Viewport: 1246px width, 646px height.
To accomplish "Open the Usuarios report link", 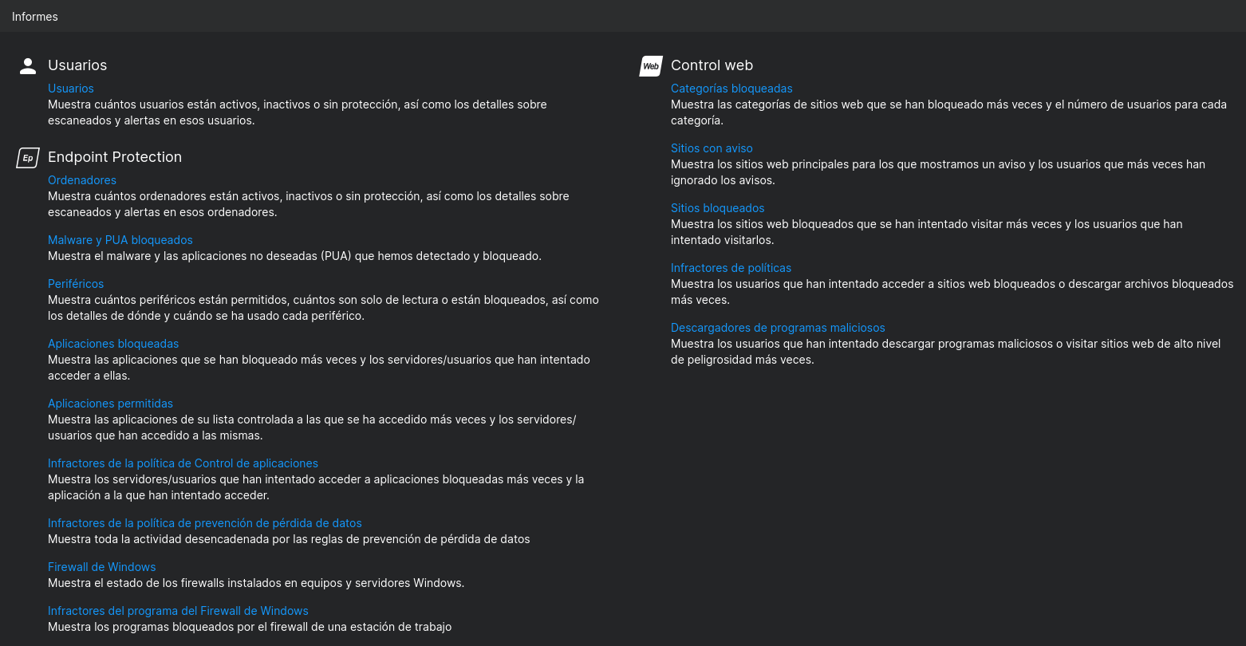I will (x=71, y=89).
